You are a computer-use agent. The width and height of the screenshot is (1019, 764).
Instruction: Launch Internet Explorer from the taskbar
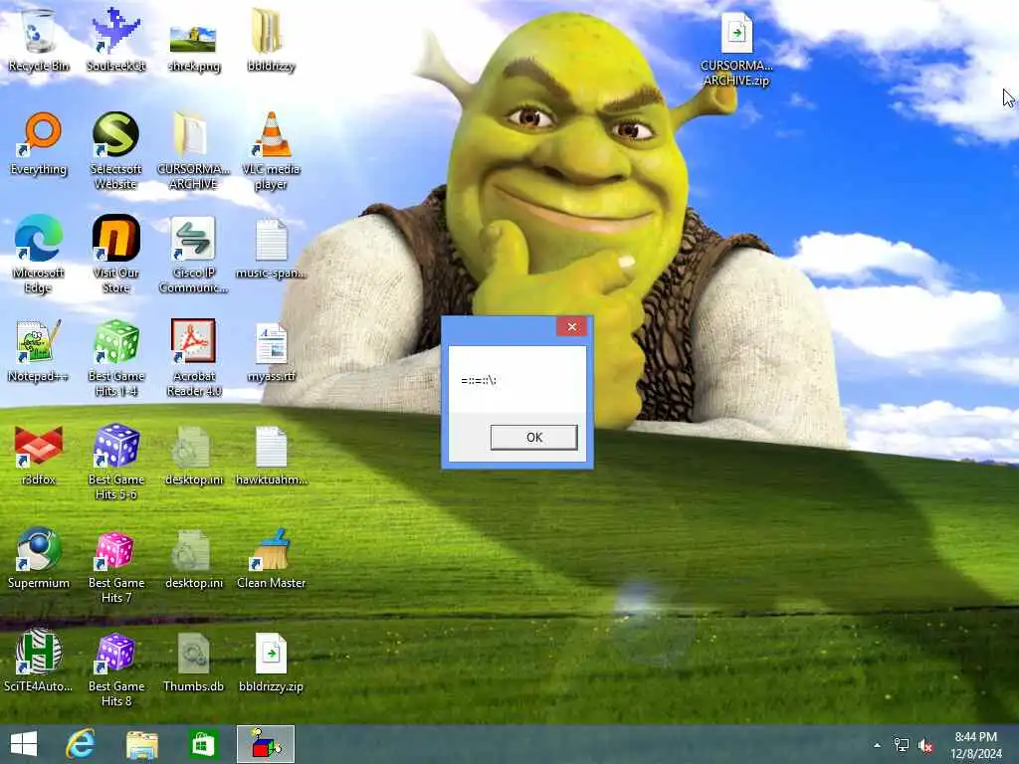pos(81,744)
